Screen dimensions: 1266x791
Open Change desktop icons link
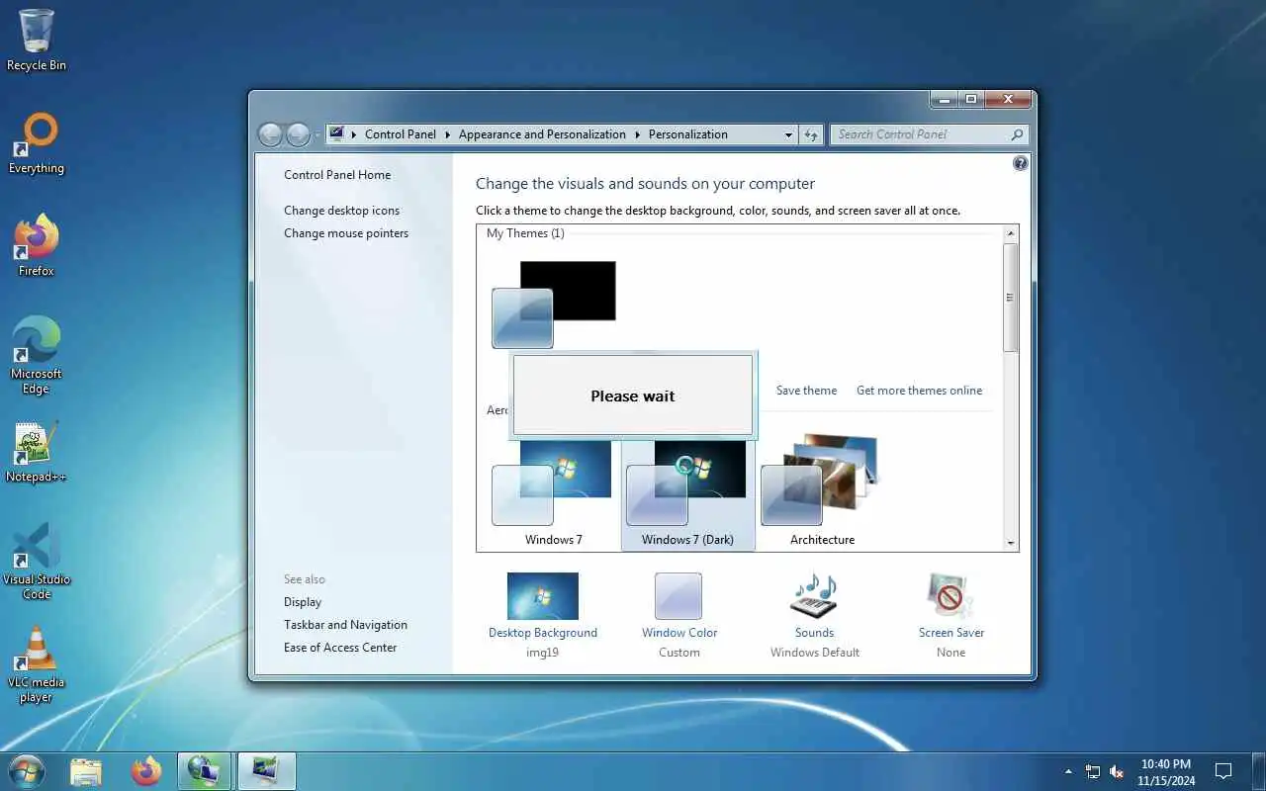(x=342, y=211)
